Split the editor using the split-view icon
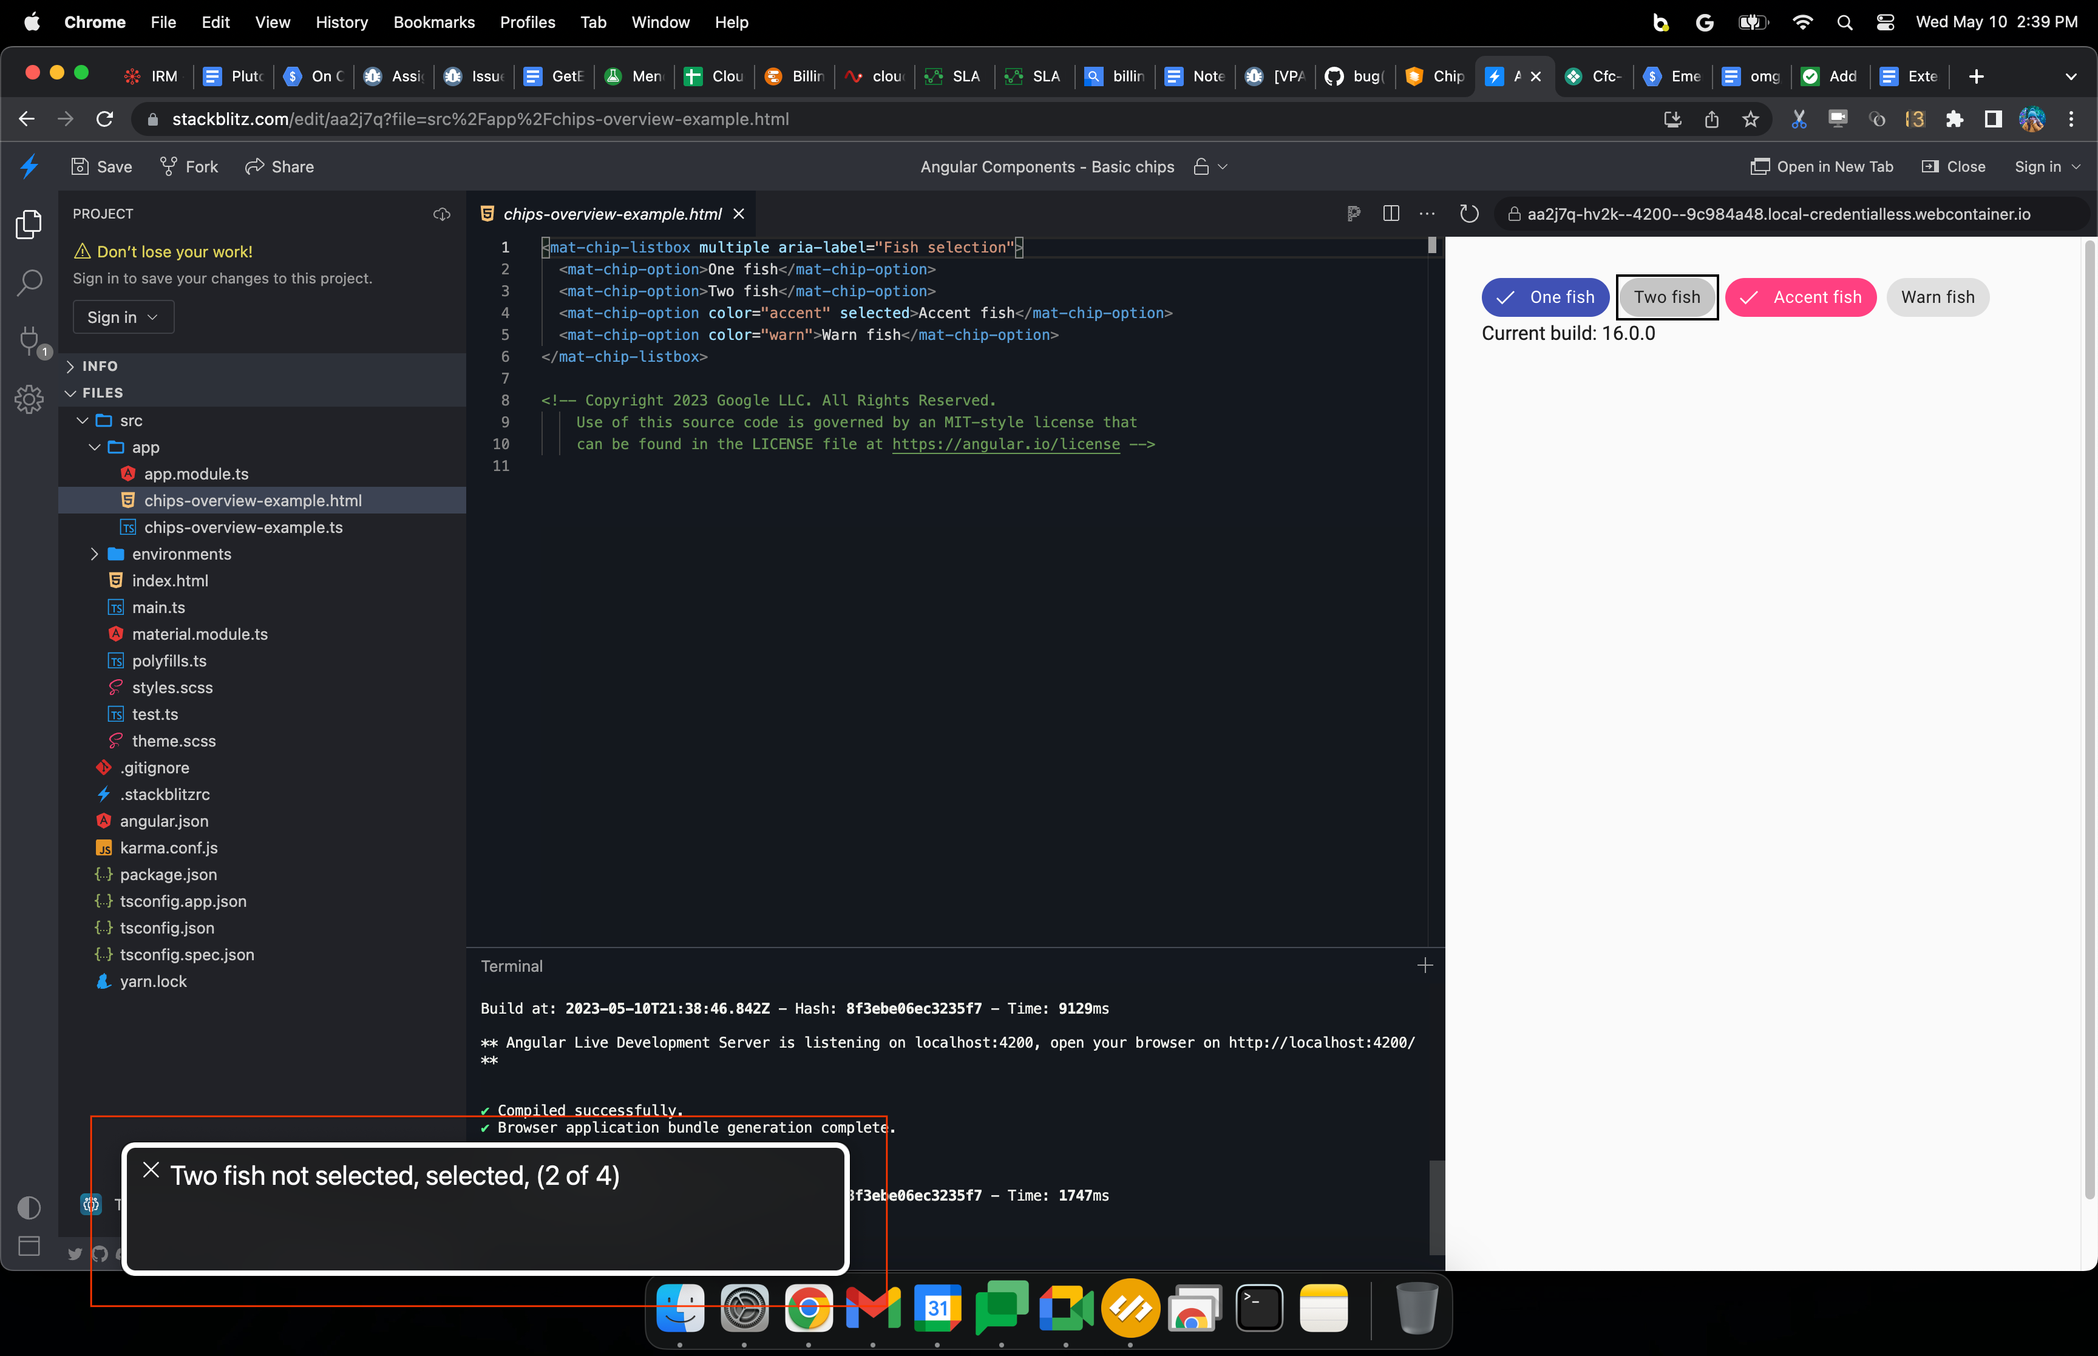 click(1391, 214)
